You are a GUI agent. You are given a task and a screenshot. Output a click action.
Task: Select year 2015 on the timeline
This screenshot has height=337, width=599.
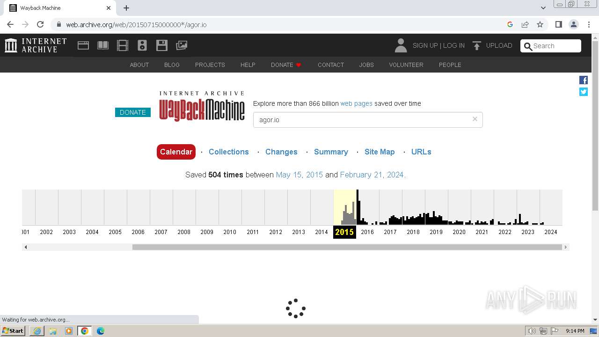344,232
